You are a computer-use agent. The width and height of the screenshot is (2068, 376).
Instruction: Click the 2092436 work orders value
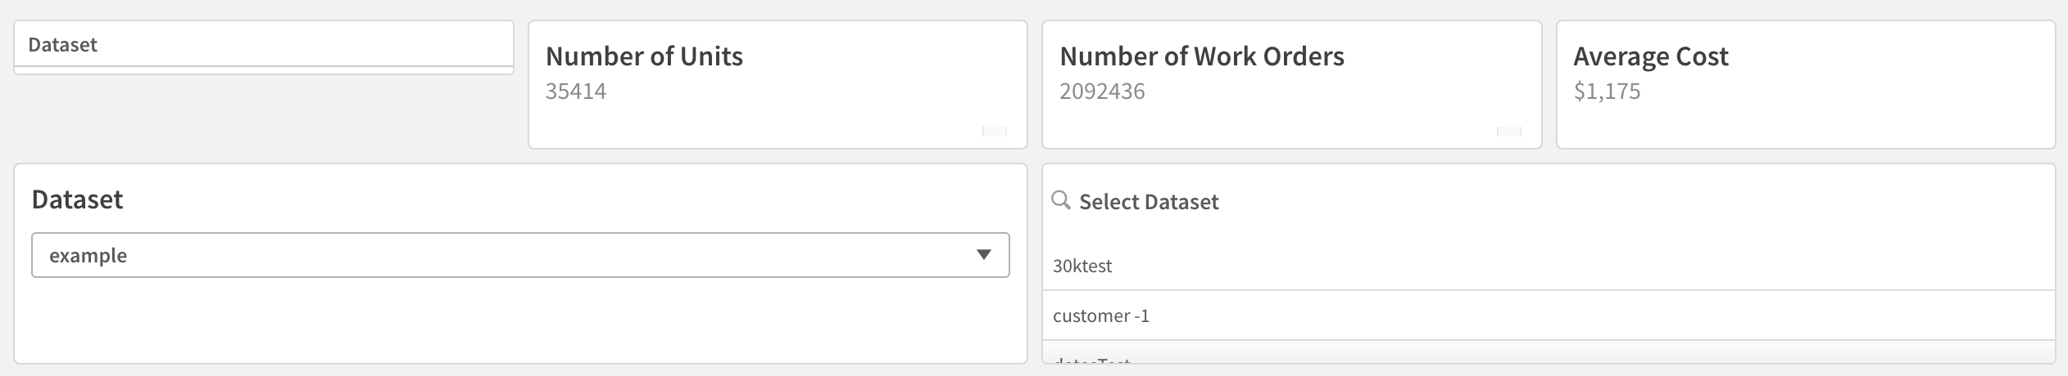click(1102, 91)
